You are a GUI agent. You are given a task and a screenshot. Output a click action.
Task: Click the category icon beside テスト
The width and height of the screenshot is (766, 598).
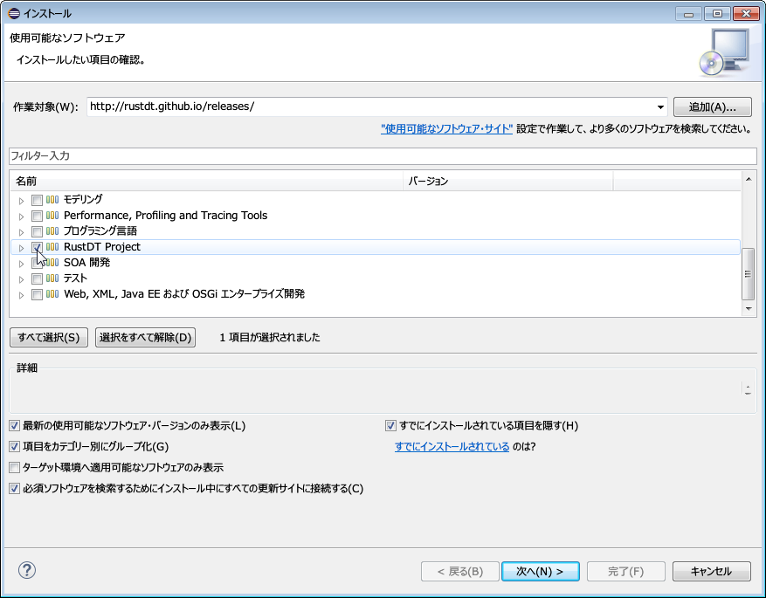pyautogui.click(x=52, y=278)
